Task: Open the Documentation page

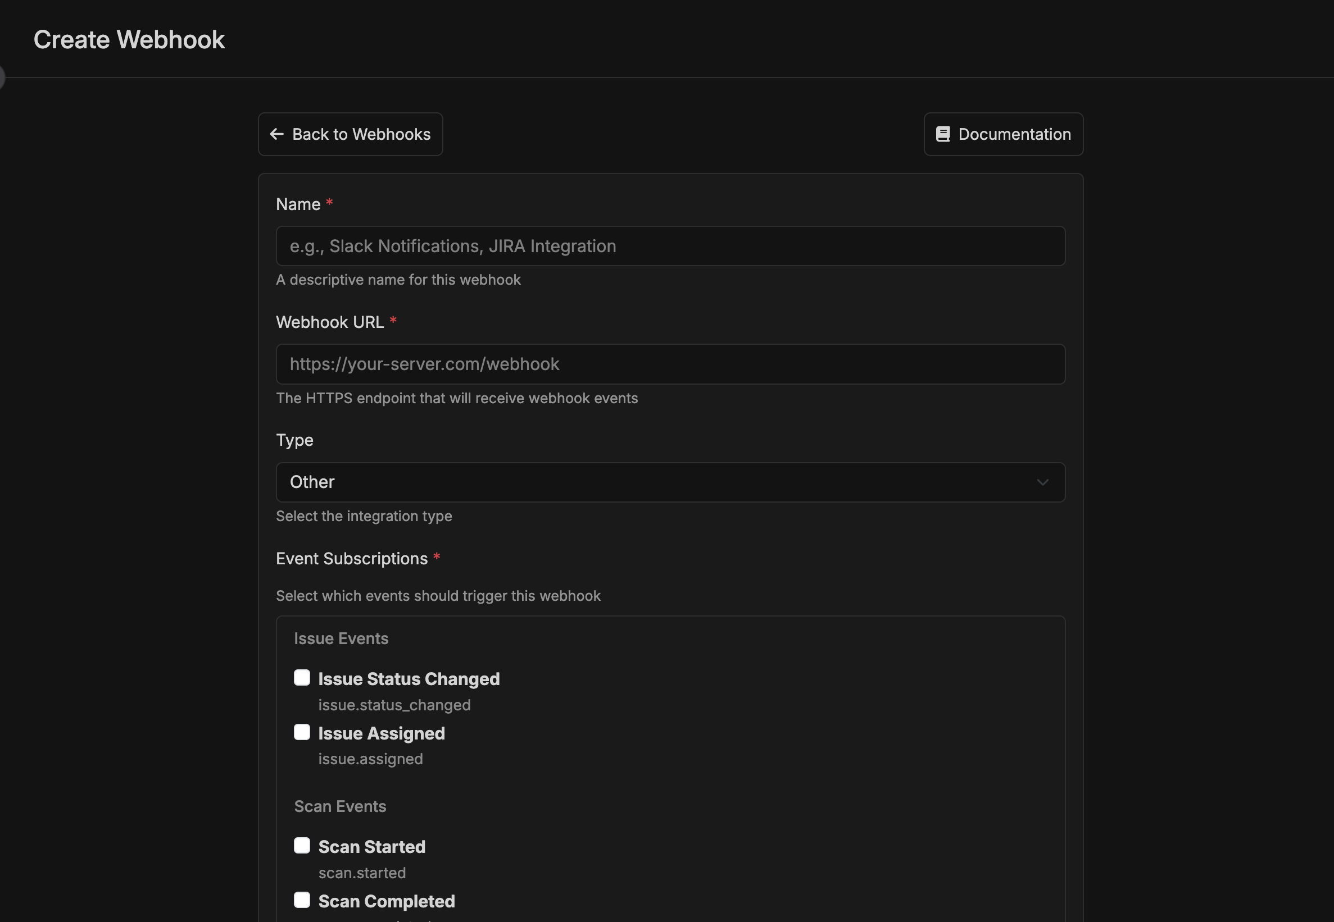Action: (1002, 134)
